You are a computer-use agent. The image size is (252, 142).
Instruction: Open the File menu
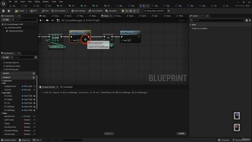coord(10,2)
